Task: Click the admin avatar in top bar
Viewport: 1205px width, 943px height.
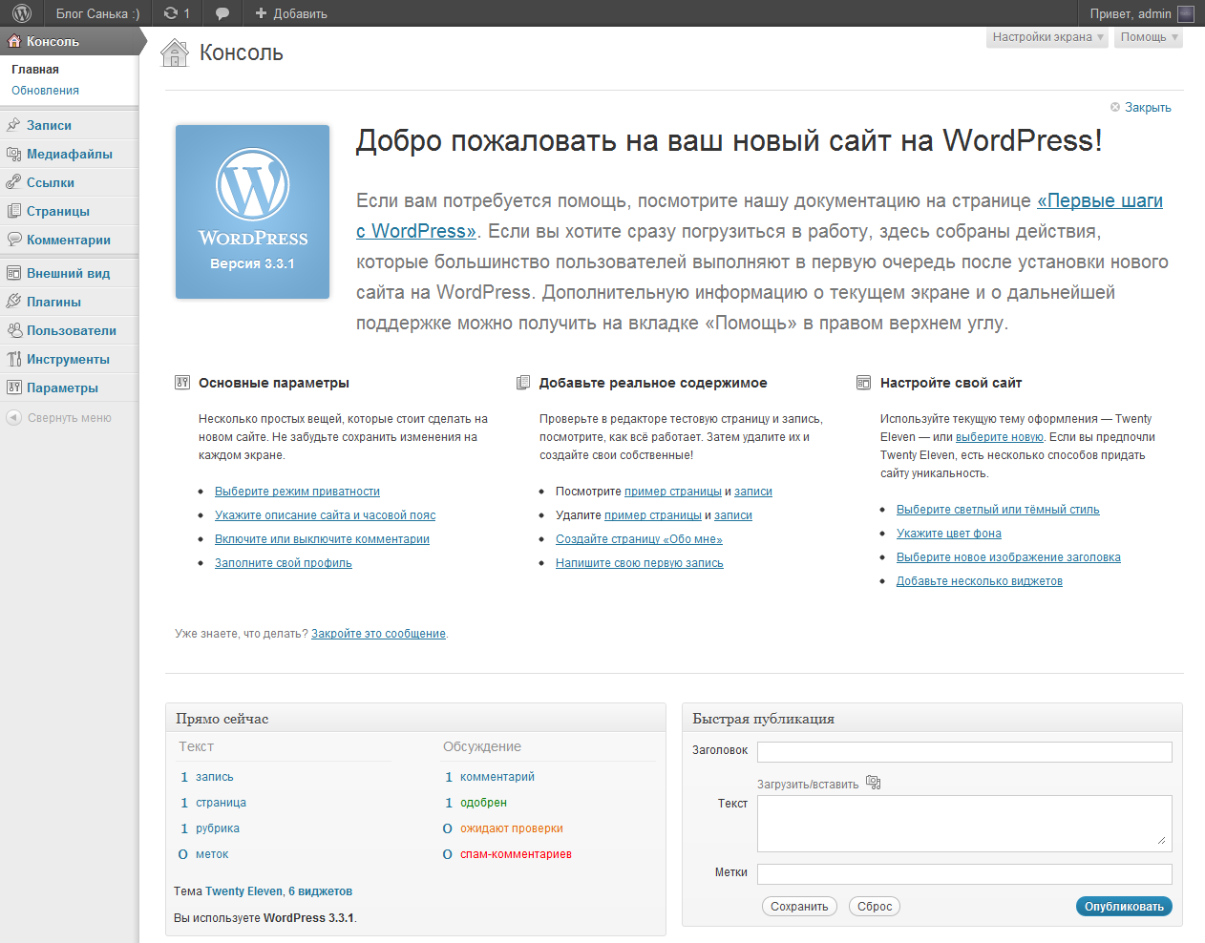Action: coord(1186,13)
